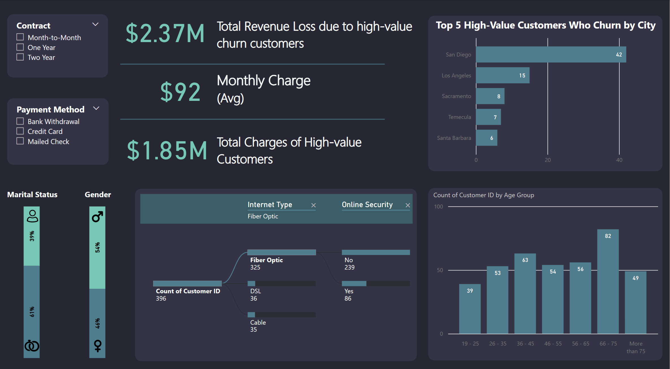
Task: Tick the Two Year contract checkbox
Action: pos(20,57)
